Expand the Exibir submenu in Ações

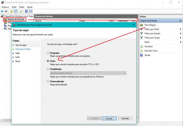[180, 42]
